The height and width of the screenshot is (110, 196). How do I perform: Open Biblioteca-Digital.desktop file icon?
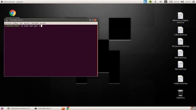pos(180,16)
